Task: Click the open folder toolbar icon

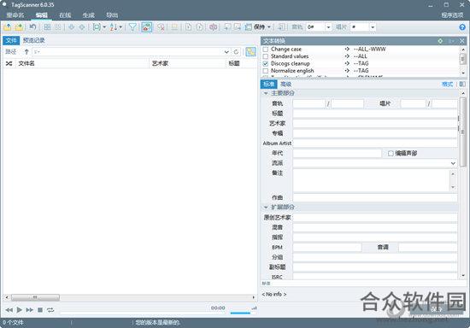Action: [x=8, y=27]
